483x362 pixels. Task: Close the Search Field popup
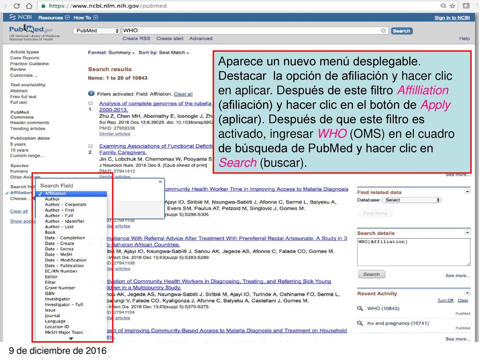tap(160, 181)
